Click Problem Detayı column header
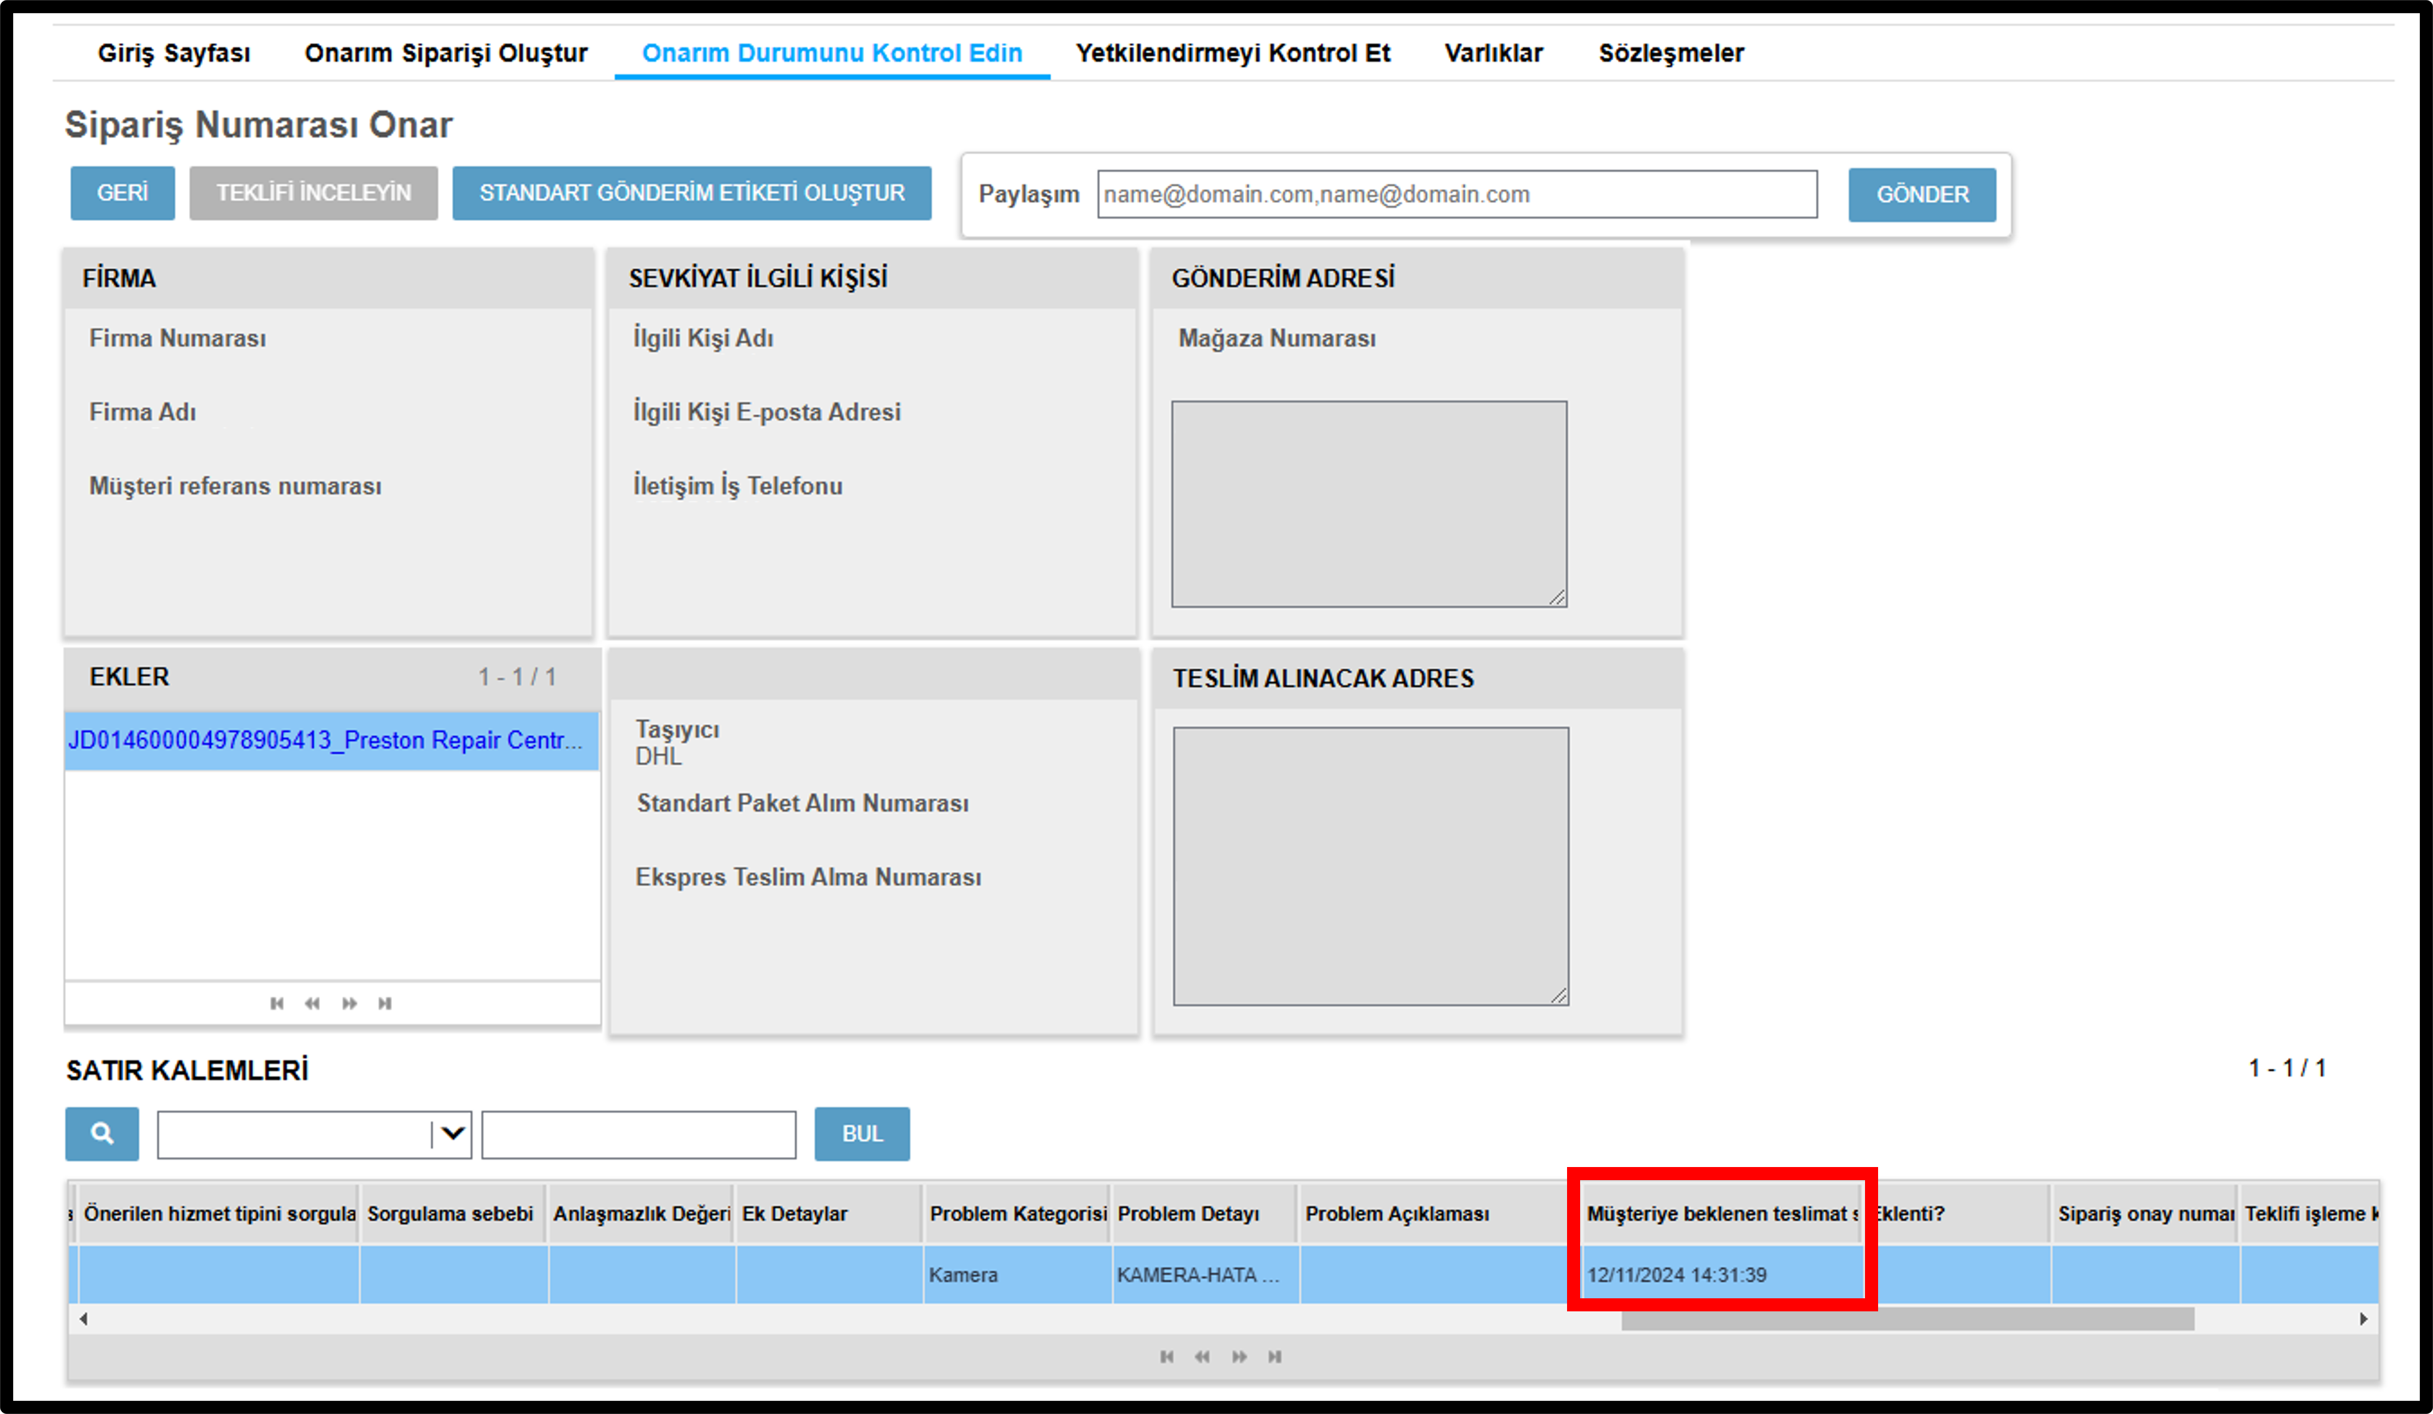 (1205, 1214)
